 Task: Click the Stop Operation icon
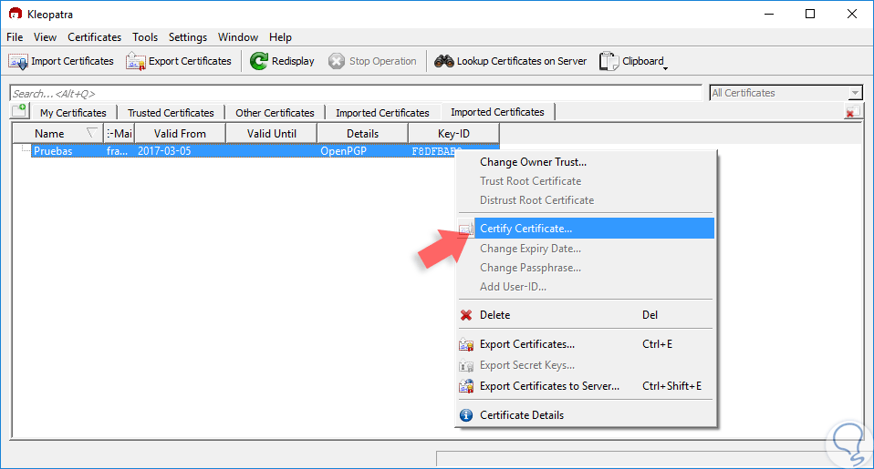pyautogui.click(x=336, y=61)
